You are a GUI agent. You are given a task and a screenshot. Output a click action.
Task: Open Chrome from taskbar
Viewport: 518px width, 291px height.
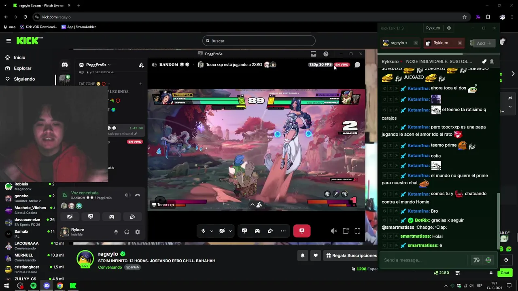(x=60, y=286)
